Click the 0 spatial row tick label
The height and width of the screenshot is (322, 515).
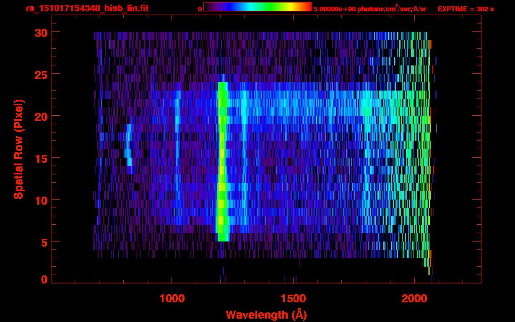pos(44,279)
